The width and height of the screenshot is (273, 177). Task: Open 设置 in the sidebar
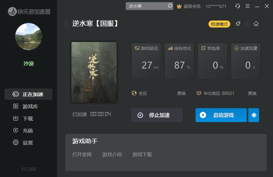pyautogui.click(x=28, y=143)
